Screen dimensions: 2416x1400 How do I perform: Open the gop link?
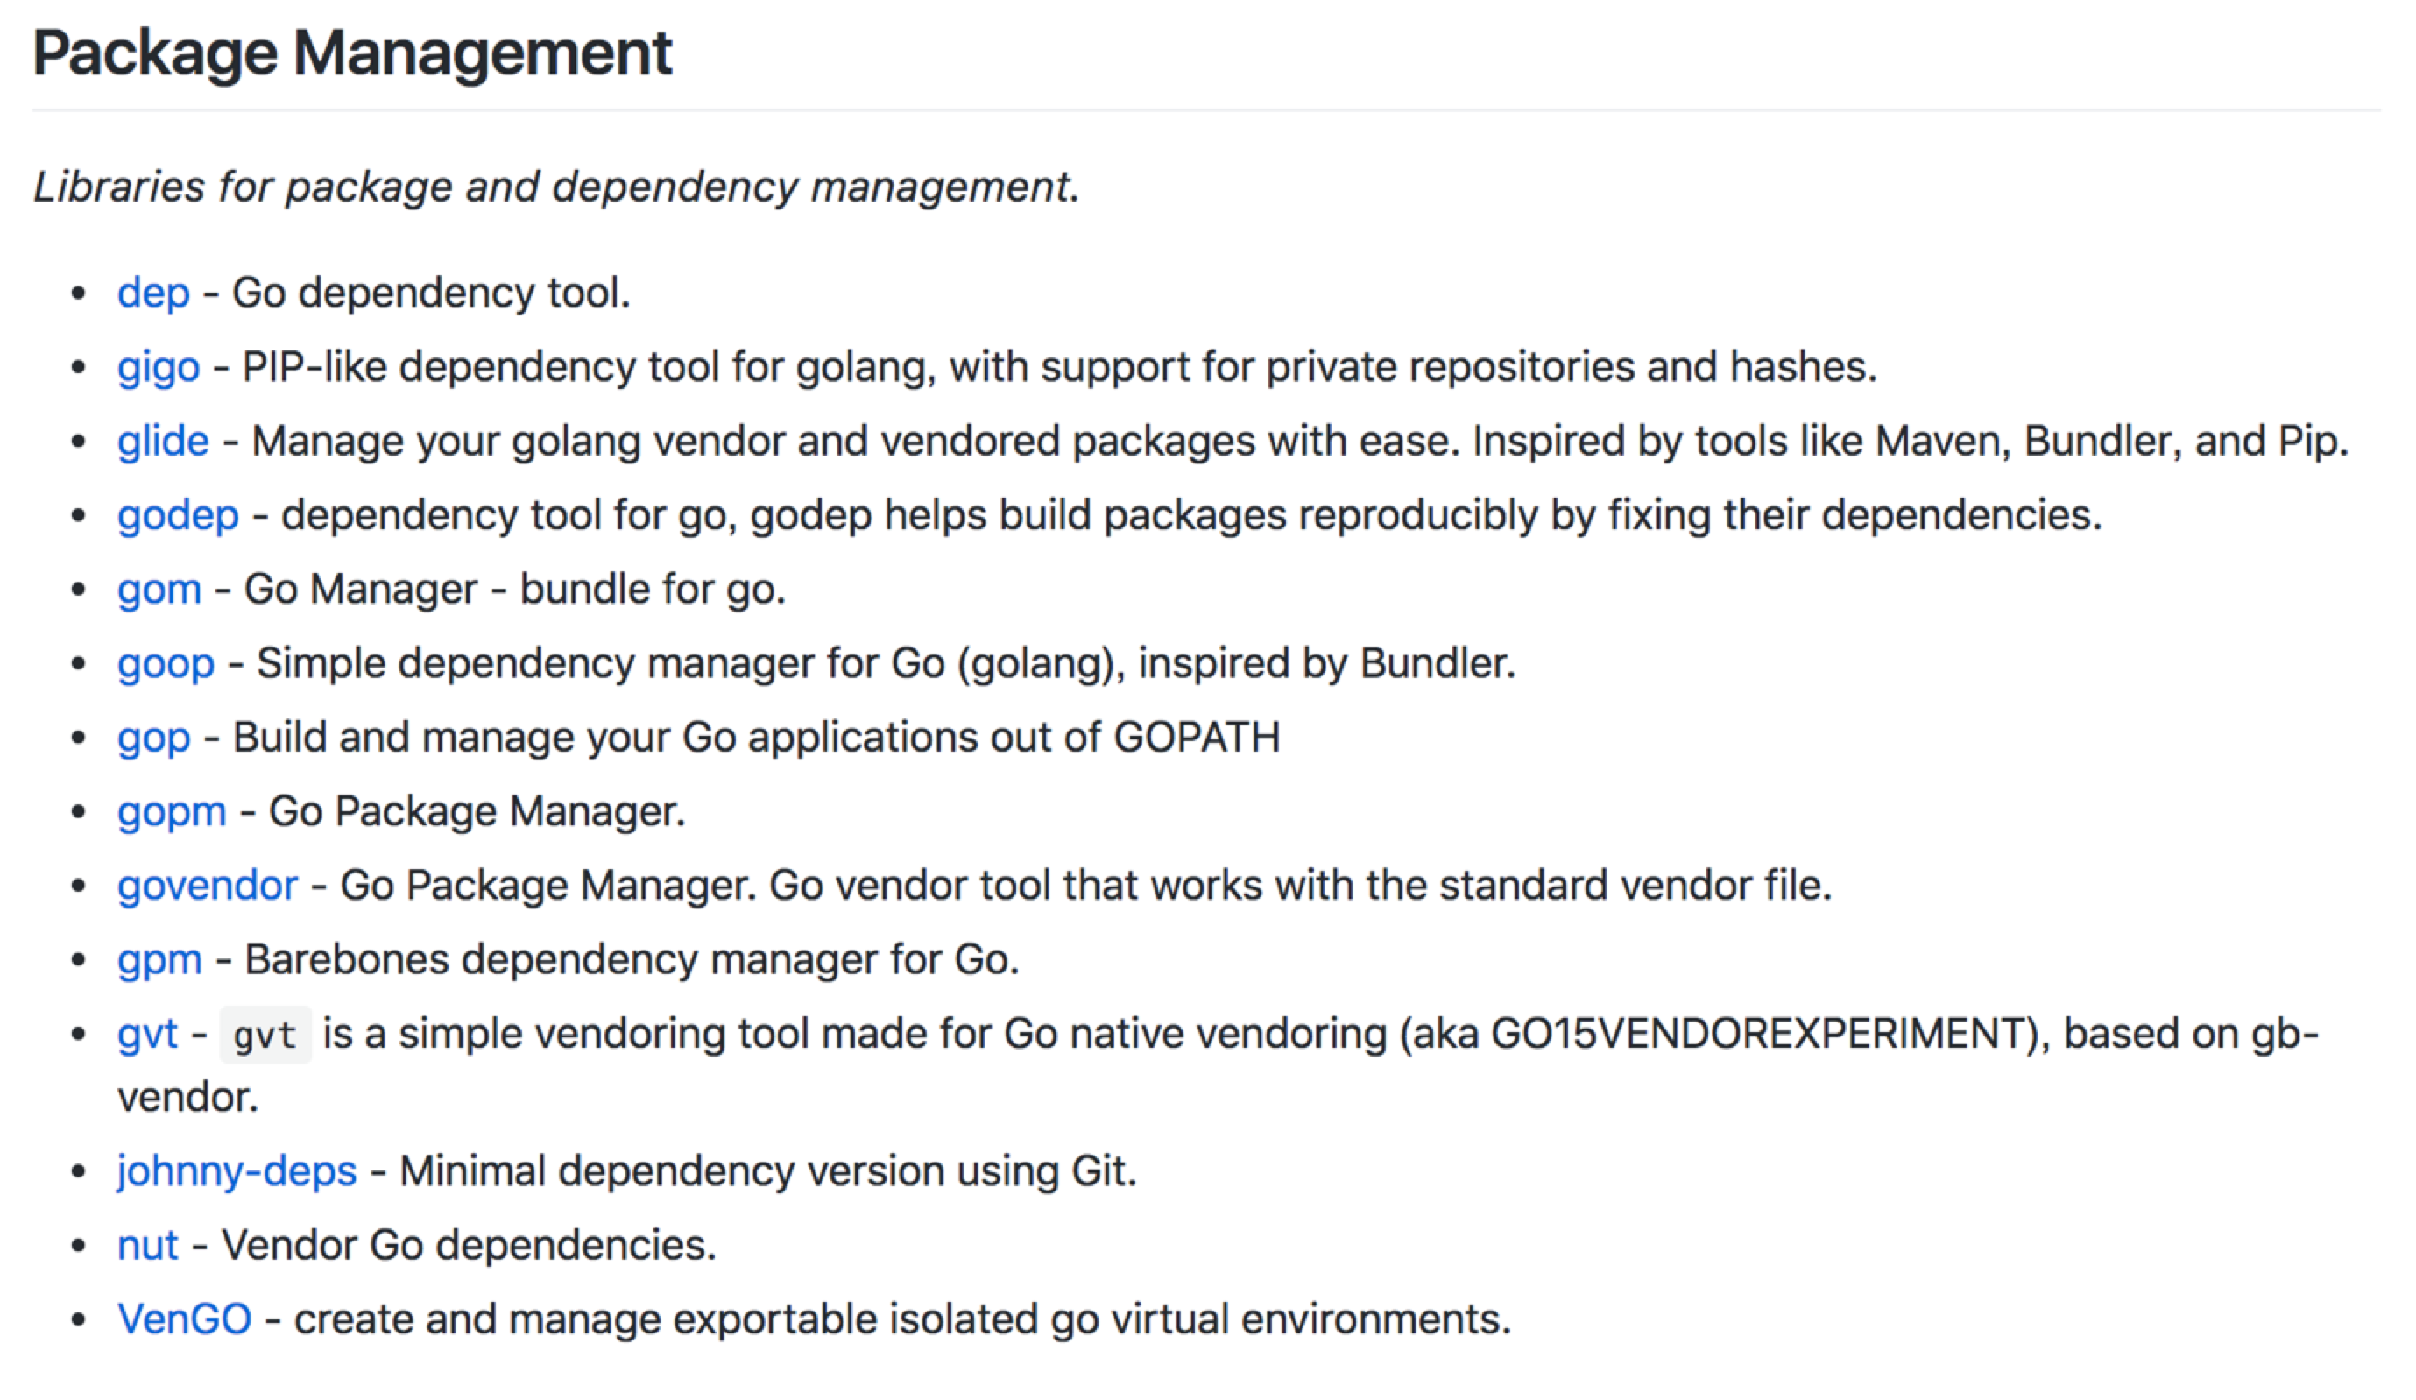coord(153,738)
